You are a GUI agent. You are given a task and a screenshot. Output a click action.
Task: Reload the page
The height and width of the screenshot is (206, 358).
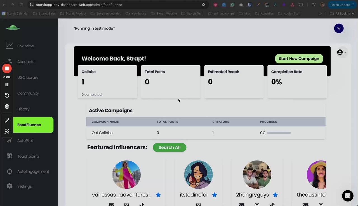tap(21, 5)
